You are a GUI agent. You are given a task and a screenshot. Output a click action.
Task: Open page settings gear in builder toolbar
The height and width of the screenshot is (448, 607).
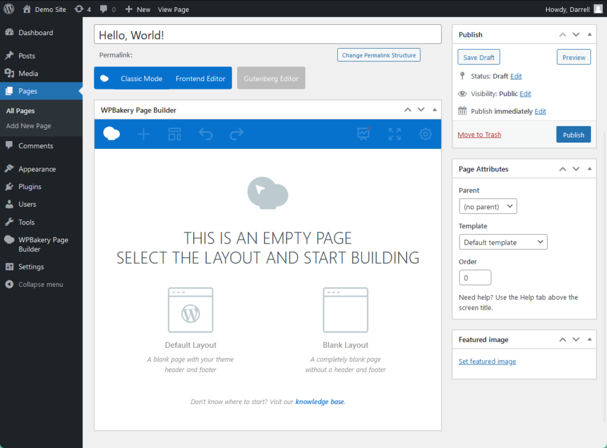click(x=426, y=135)
